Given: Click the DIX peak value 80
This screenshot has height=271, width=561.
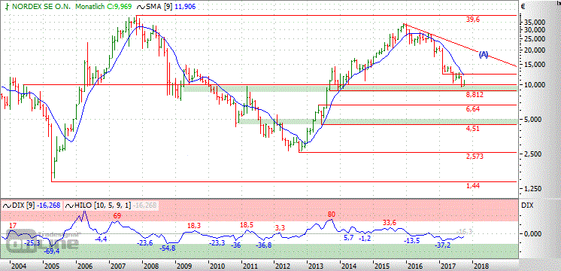Looking at the screenshot, I should pos(332,215).
